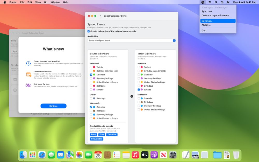Open Control Center in the menu bar
Viewport: 259px width, 162px height.
(x=228, y=2)
